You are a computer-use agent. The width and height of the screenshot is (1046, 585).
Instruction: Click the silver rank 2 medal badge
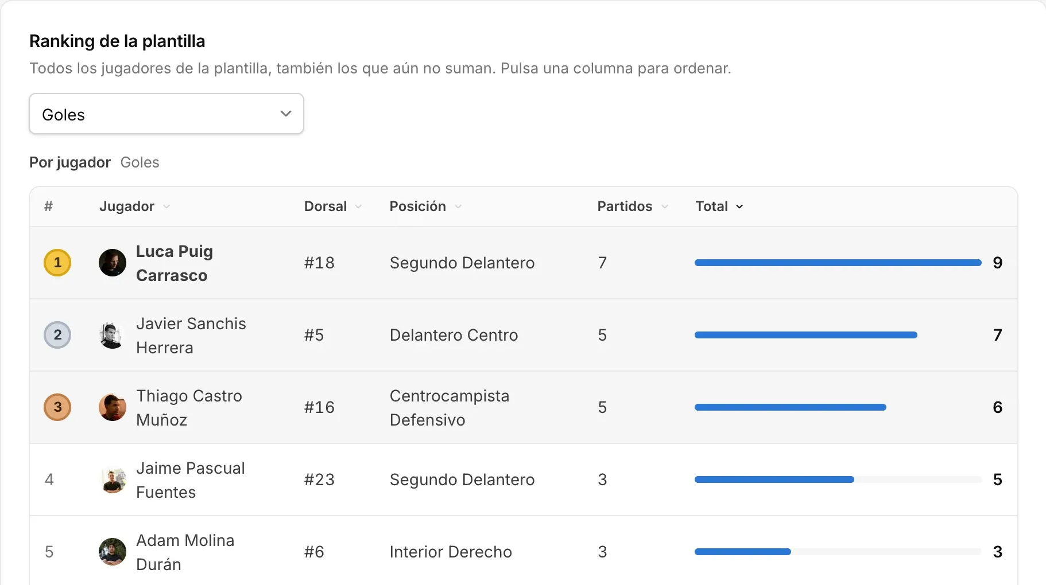click(57, 335)
